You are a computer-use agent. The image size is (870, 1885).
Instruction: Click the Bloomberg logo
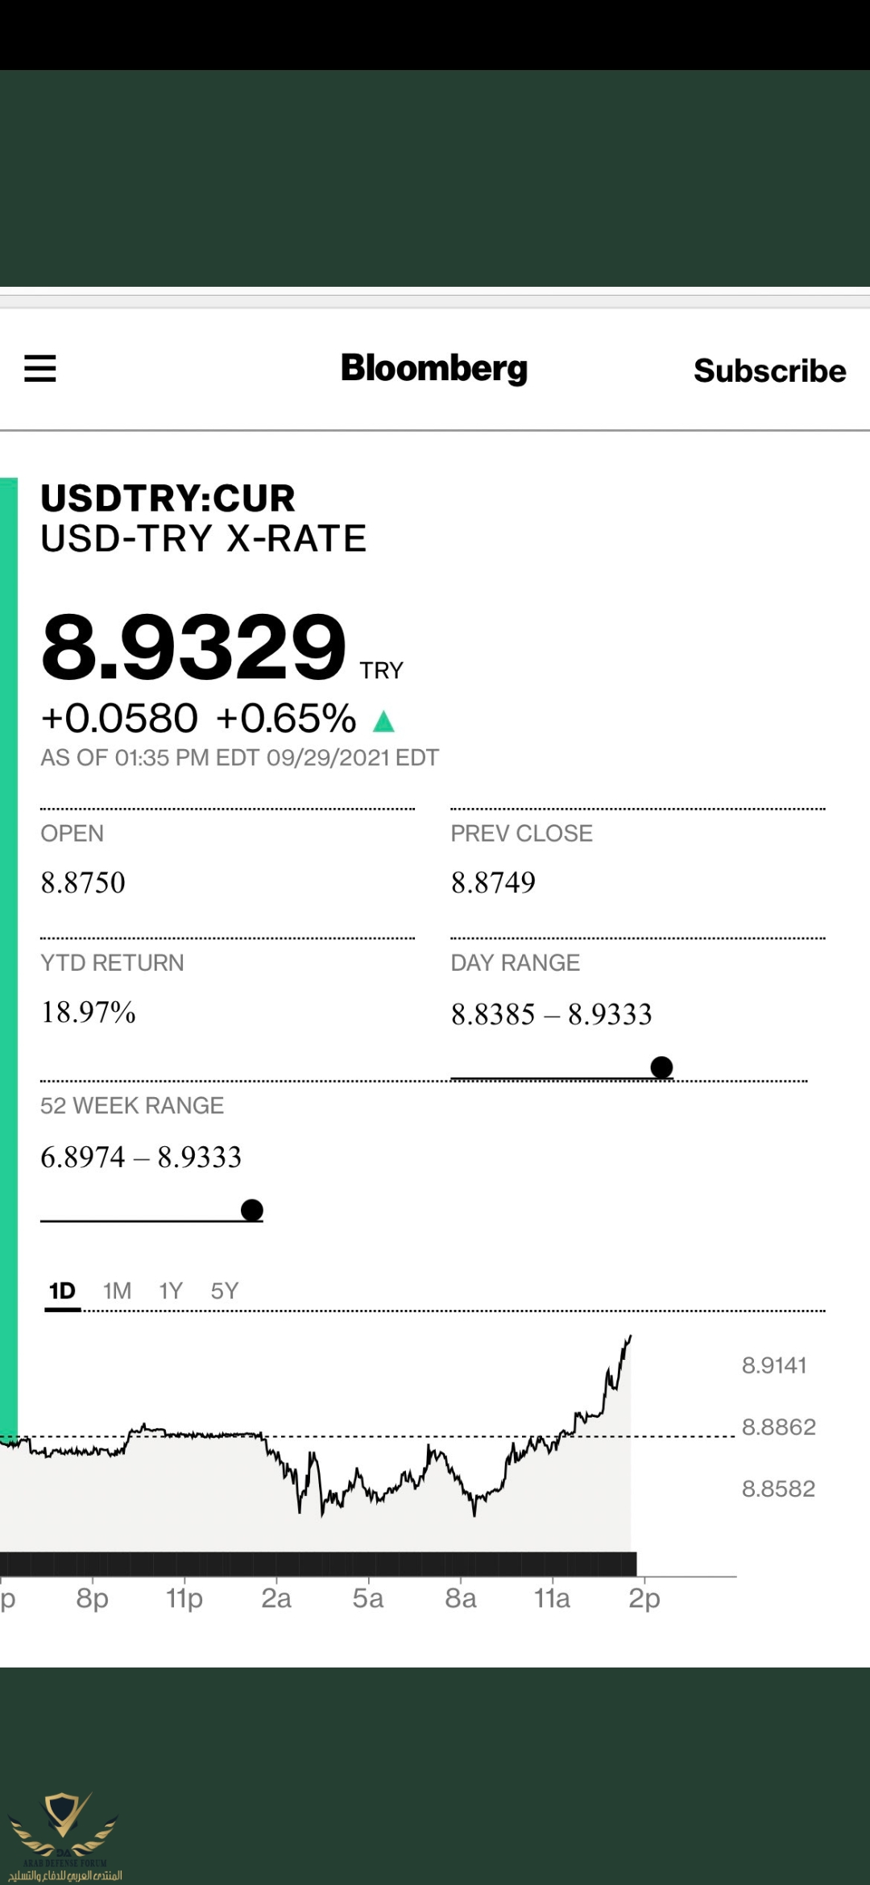pos(434,368)
